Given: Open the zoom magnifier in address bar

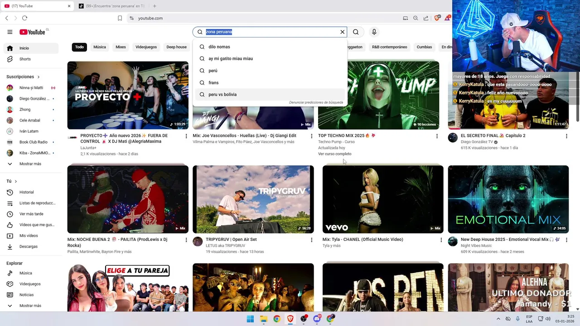Looking at the screenshot, I should pyautogui.click(x=416, y=18).
